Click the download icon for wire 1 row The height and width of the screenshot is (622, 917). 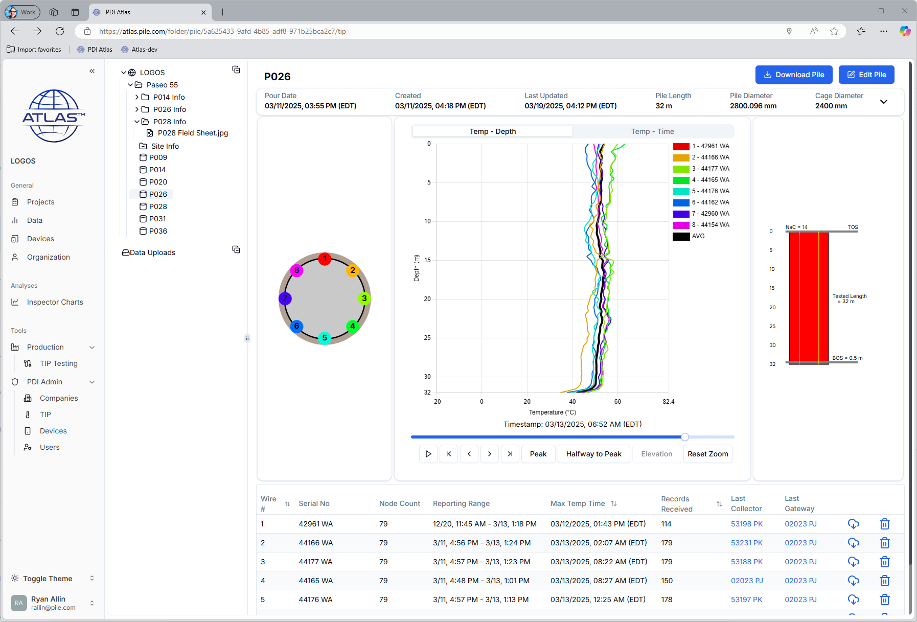tap(853, 524)
